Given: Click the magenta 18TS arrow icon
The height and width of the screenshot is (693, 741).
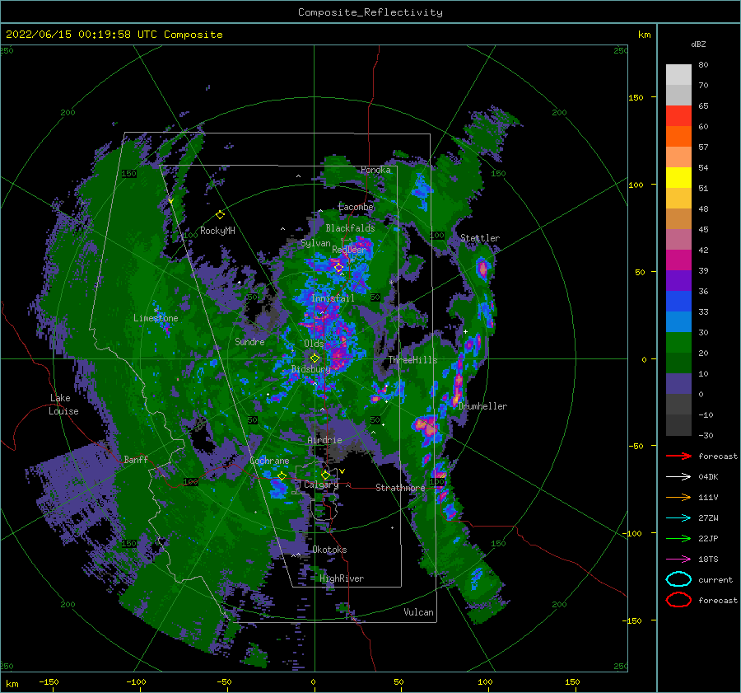Looking at the screenshot, I should point(678,560).
